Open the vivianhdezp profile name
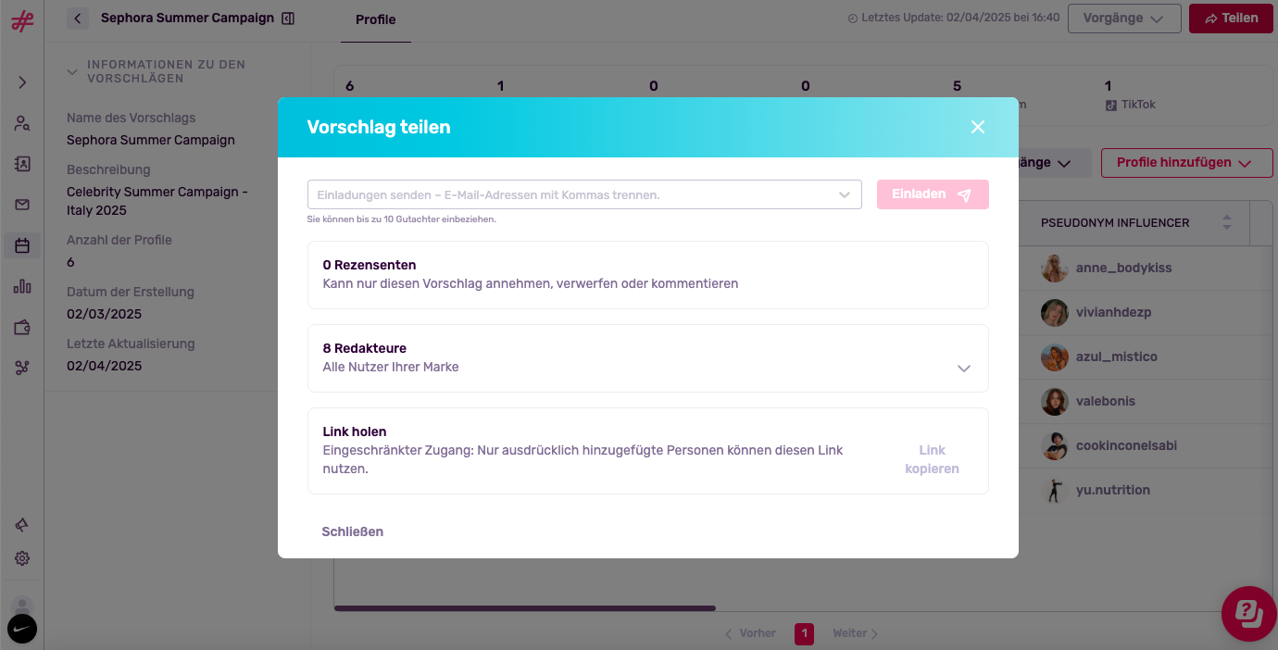The width and height of the screenshot is (1278, 650). tap(1114, 312)
